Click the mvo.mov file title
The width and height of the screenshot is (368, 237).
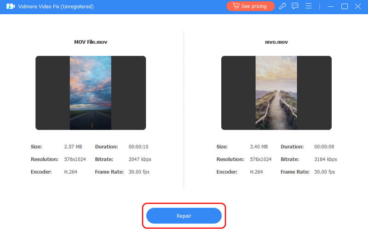(x=276, y=42)
